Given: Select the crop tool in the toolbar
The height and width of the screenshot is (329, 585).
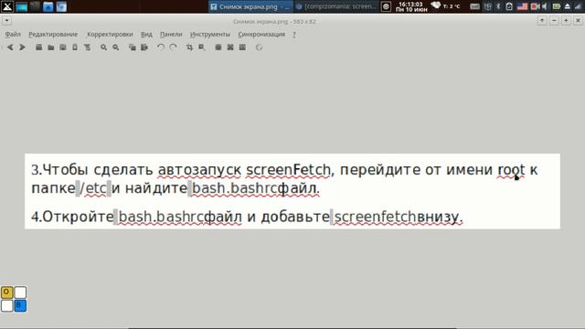Looking at the screenshot, I should [x=189, y=48].
